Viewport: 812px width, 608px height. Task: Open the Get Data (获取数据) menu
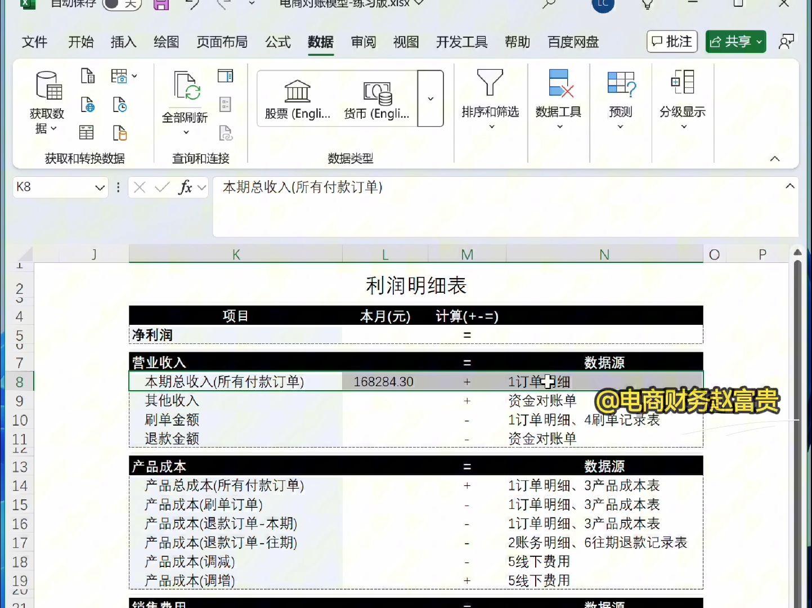tap(47, 102)
